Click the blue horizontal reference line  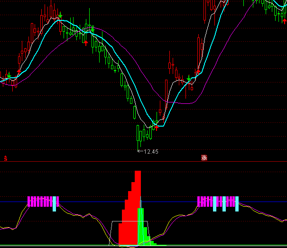point(95,202)
